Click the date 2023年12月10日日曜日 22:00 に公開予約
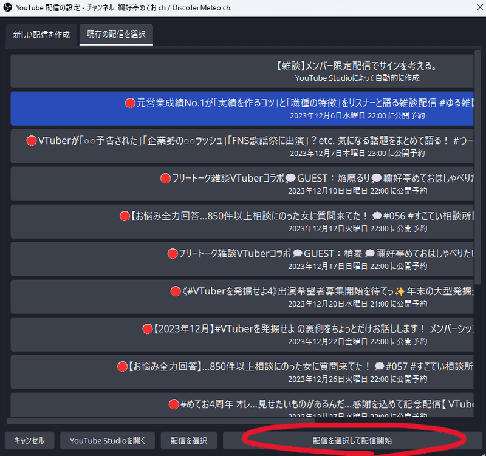Screen dimensions: 486x456 pos(358,191)
